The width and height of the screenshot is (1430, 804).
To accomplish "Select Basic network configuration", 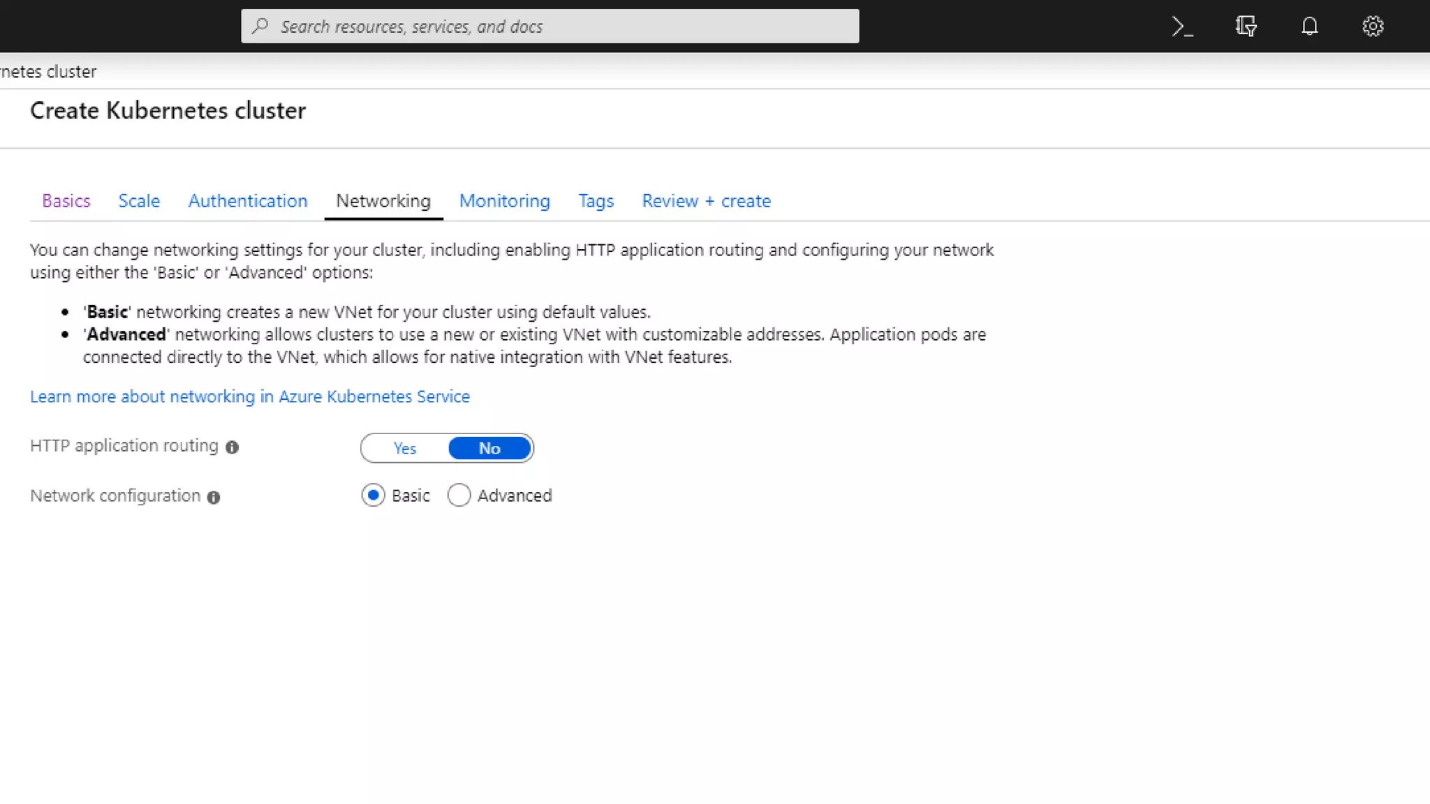I will coord(374,495).
